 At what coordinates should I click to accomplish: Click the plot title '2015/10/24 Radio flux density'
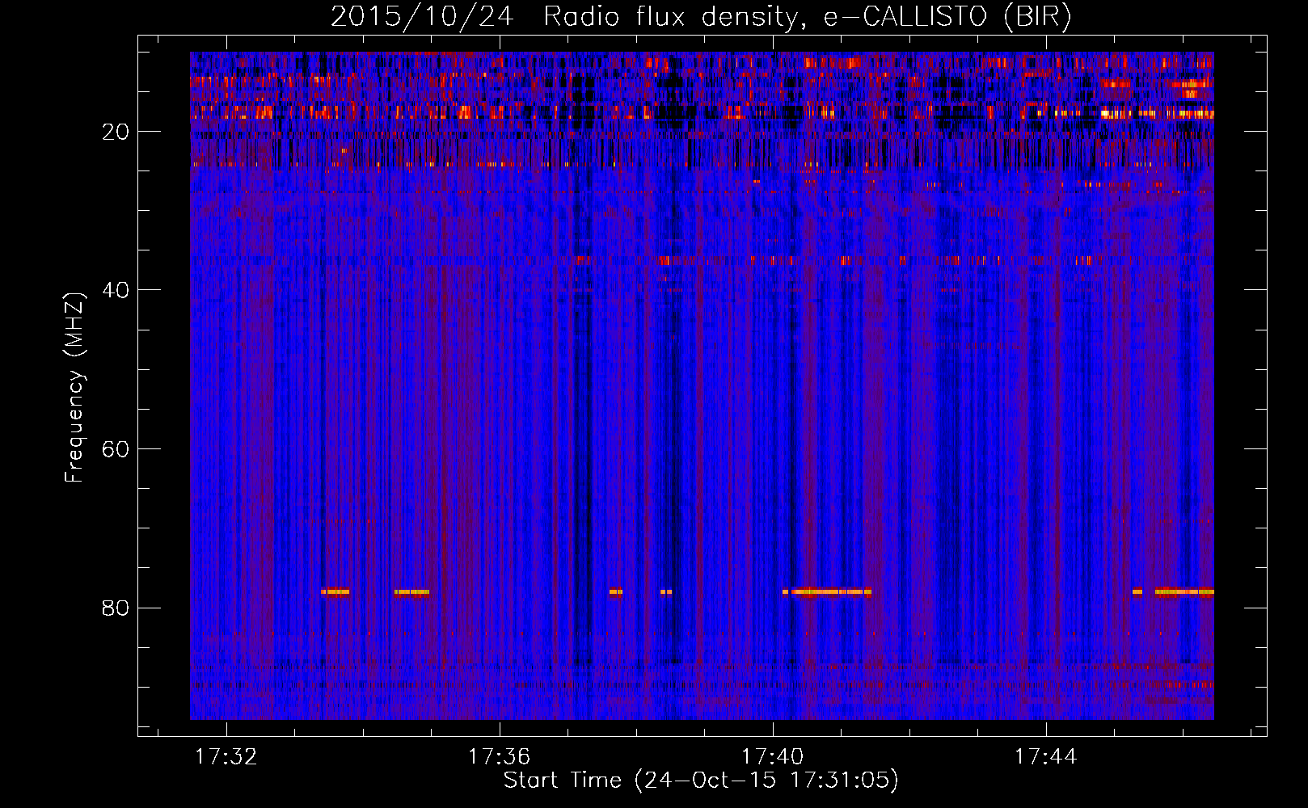701,17
